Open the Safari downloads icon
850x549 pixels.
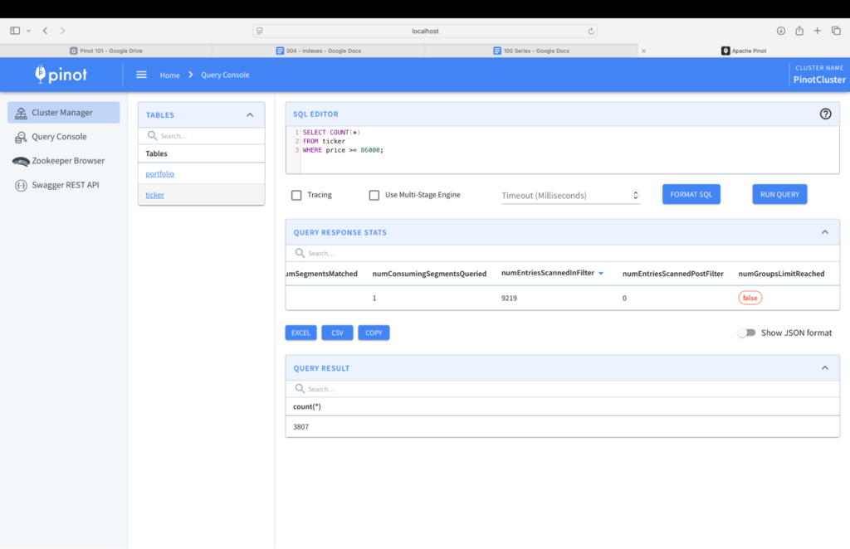coord(780,31)
